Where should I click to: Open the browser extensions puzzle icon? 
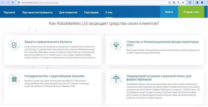(190, 3)
